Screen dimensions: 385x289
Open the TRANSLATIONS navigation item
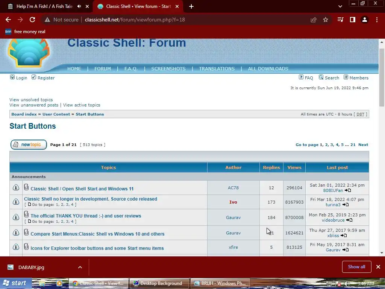click(217, 69)
